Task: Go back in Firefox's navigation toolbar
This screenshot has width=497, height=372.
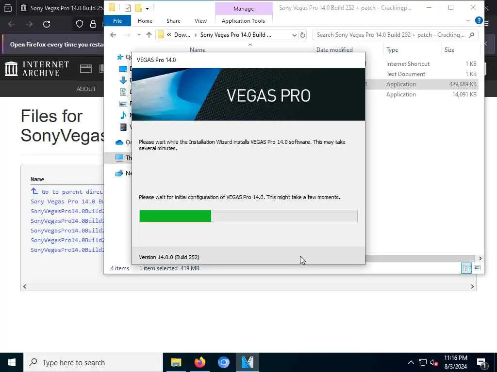Action: pyautogui.click(x=12, y=24)
